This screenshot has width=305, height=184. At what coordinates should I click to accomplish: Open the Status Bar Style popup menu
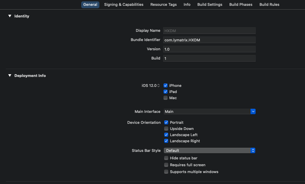click(x=209, y=150)
